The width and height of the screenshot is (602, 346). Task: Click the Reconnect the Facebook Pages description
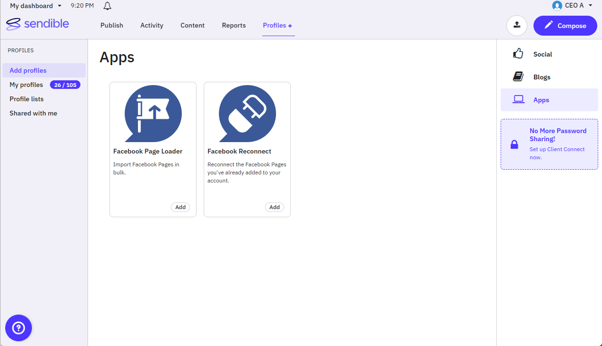pos(247,173)
